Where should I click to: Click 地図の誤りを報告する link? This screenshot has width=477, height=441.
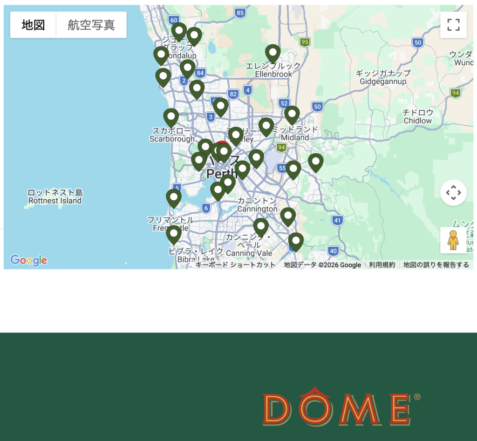click(x=436, y=265)
